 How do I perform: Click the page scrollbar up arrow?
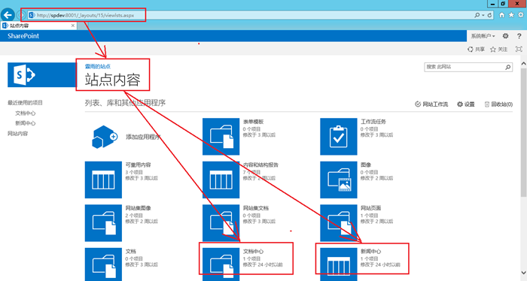click(524, 63)
